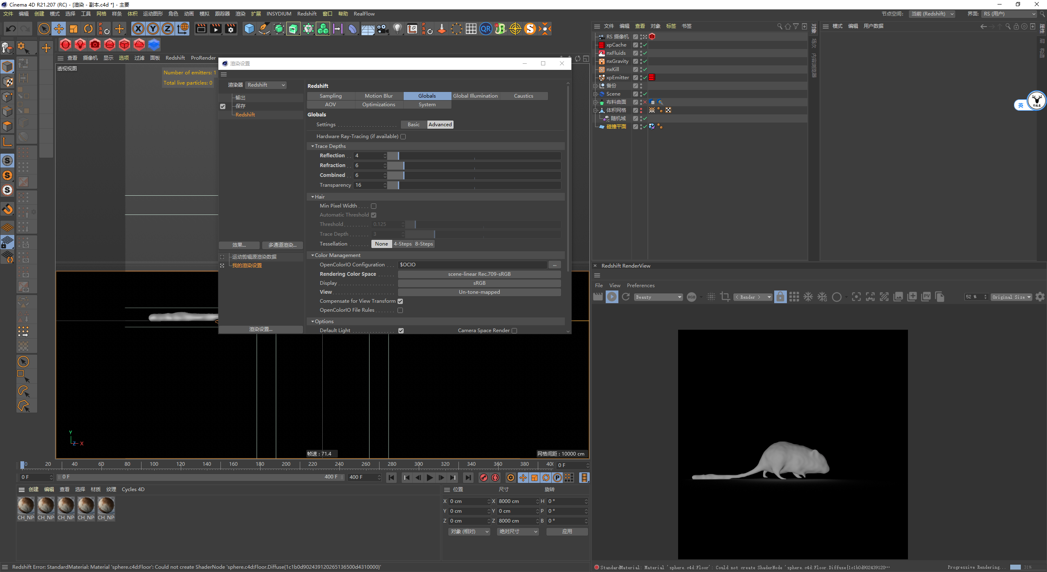
Task: Click the 多通道渲染 button
Action: pyautogui.click(x=282, y=245)
